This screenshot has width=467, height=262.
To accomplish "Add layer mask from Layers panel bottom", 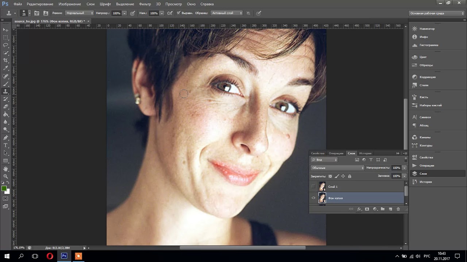I will pos(367,209).
